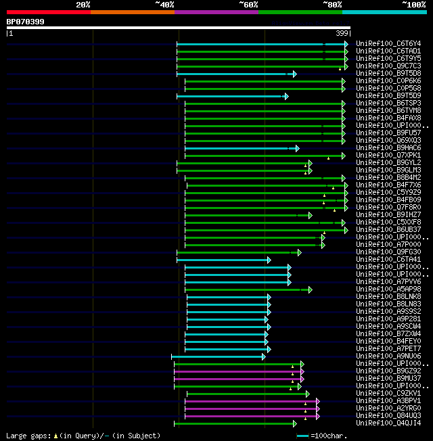Select the UniRef100_B9GZ92 hit name

[388, 371]
